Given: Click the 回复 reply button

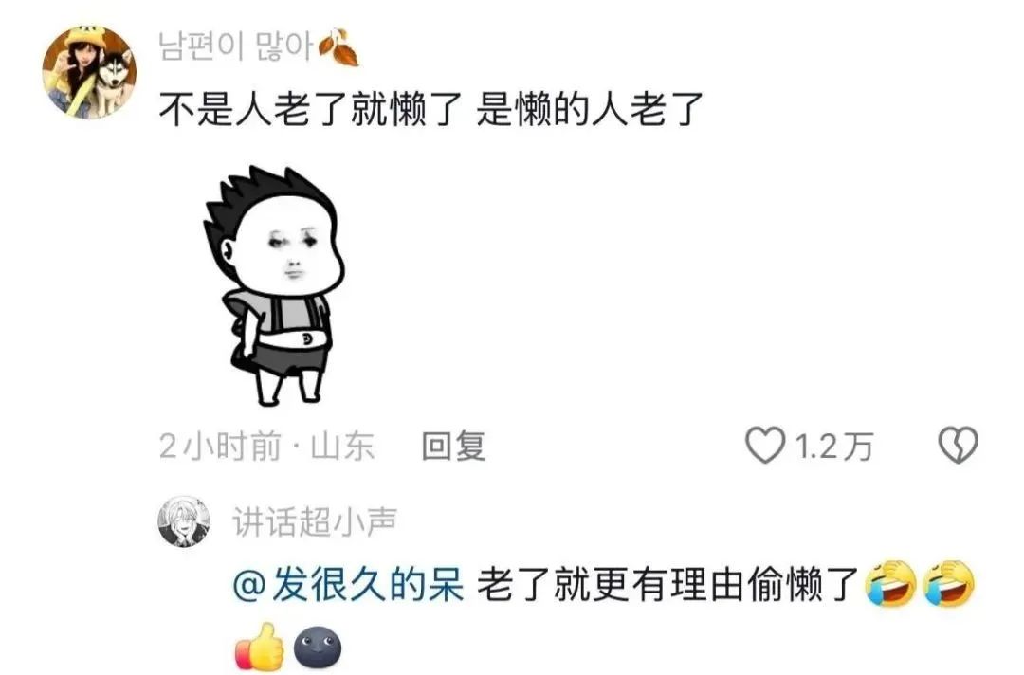Looking at the screenshot, I should 454,447.
